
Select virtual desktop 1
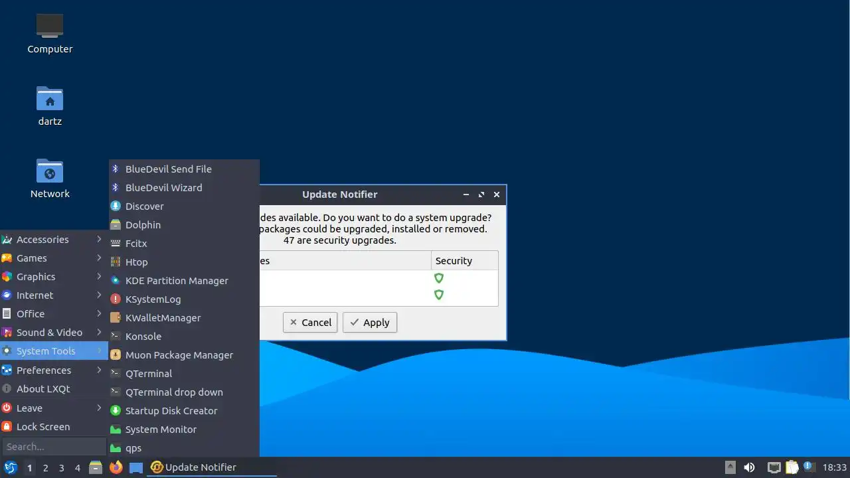coord(29,467)
